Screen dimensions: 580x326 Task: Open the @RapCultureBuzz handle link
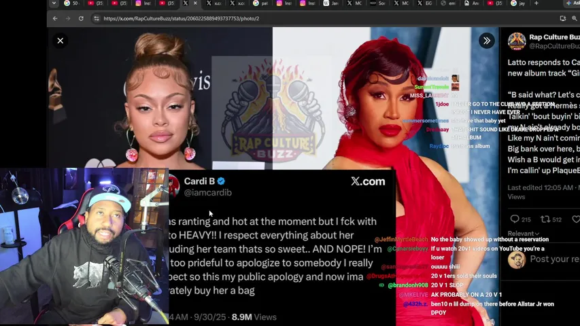(554, 46)
